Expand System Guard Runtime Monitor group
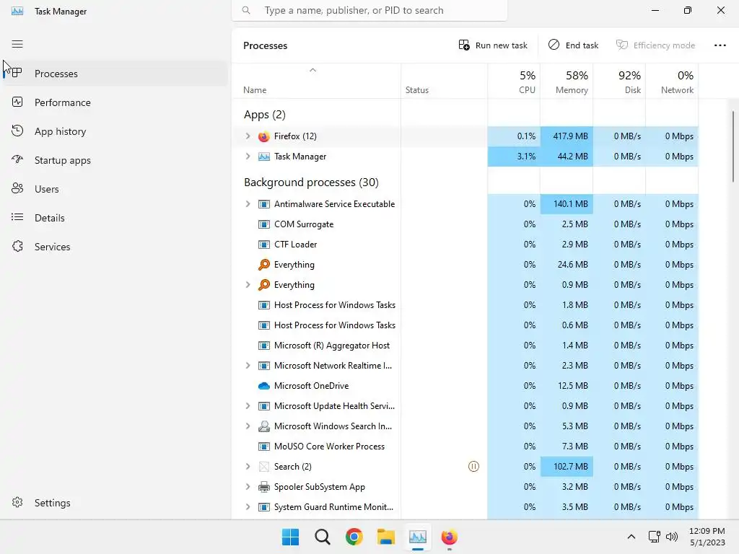The width and height of the screenshot is (739, 554). pyautogui.click(x=248, y=507)
